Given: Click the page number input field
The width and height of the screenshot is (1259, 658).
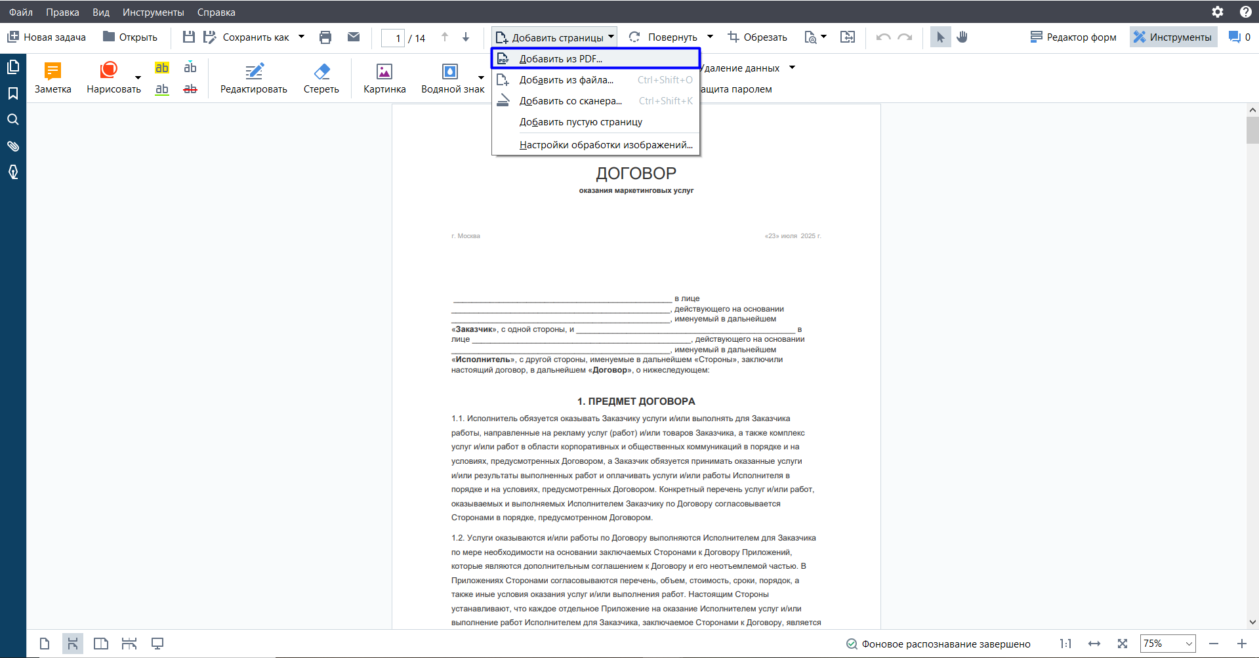Looking at the screenshot, I should 393,37.
